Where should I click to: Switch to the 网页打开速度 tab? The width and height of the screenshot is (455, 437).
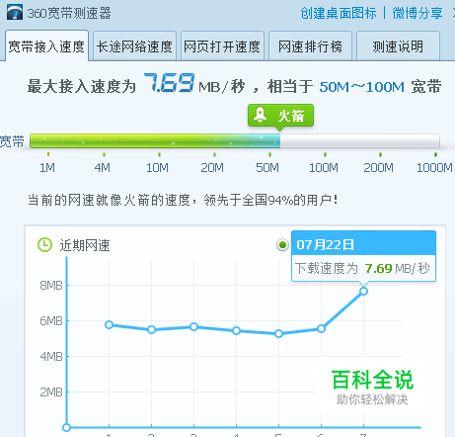222,46
